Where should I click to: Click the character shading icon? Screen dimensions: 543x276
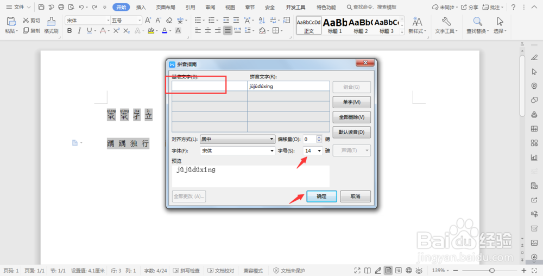click(178, 31)
